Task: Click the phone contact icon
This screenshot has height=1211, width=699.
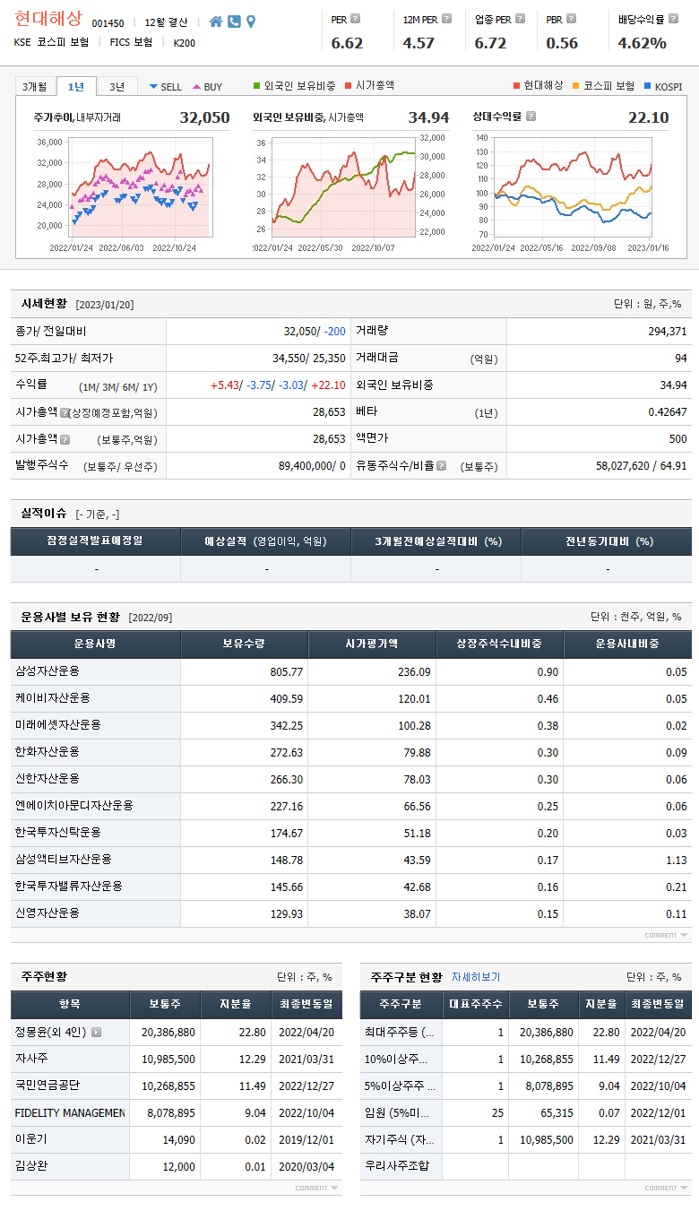Action: (234, 22)
